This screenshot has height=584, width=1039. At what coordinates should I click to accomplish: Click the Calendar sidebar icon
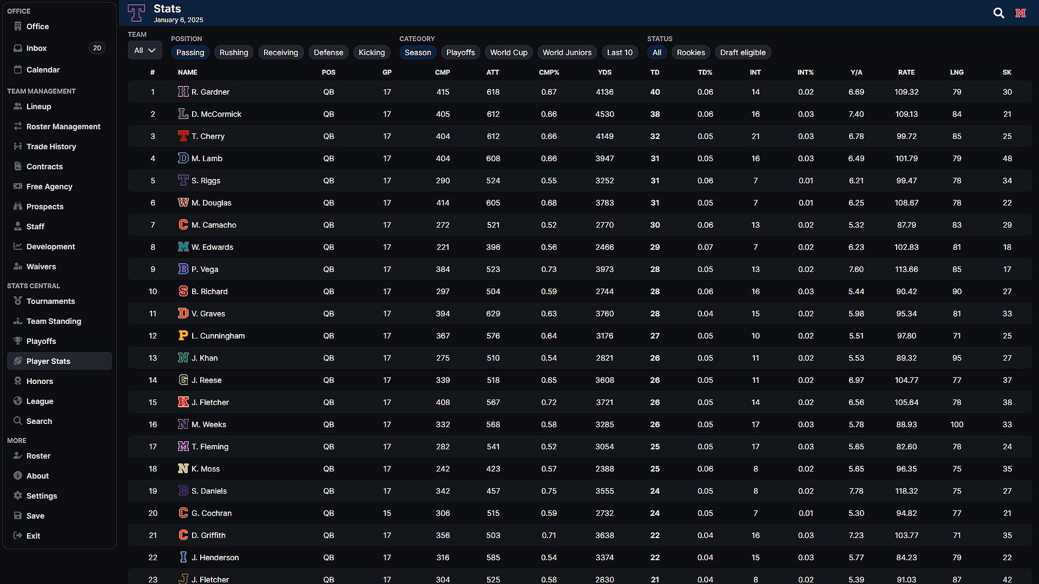(18, 70)
